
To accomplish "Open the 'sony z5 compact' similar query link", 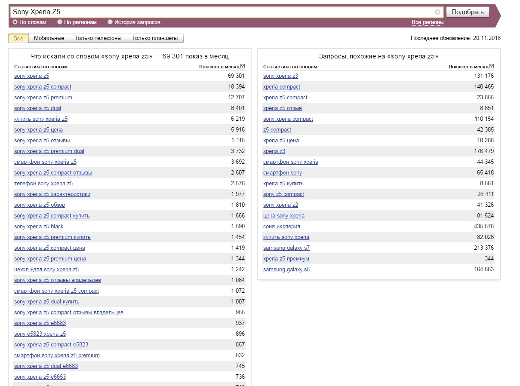I will pyautogui.click(x=283, y=194).
